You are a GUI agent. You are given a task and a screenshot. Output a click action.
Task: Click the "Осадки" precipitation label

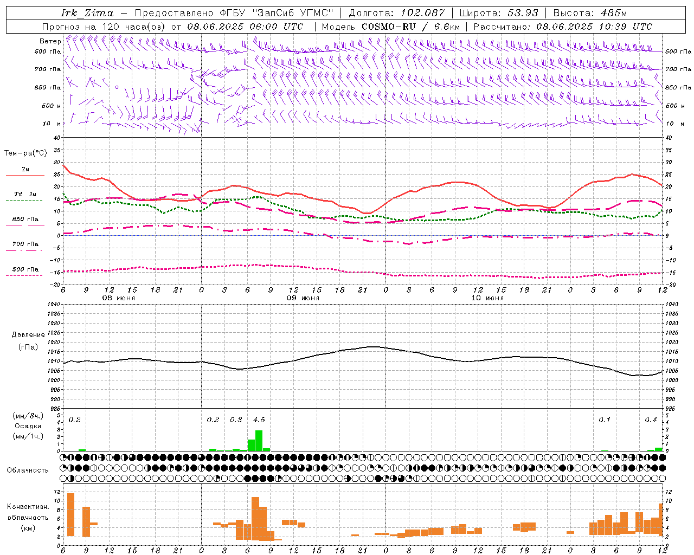(x=28, y=426)
